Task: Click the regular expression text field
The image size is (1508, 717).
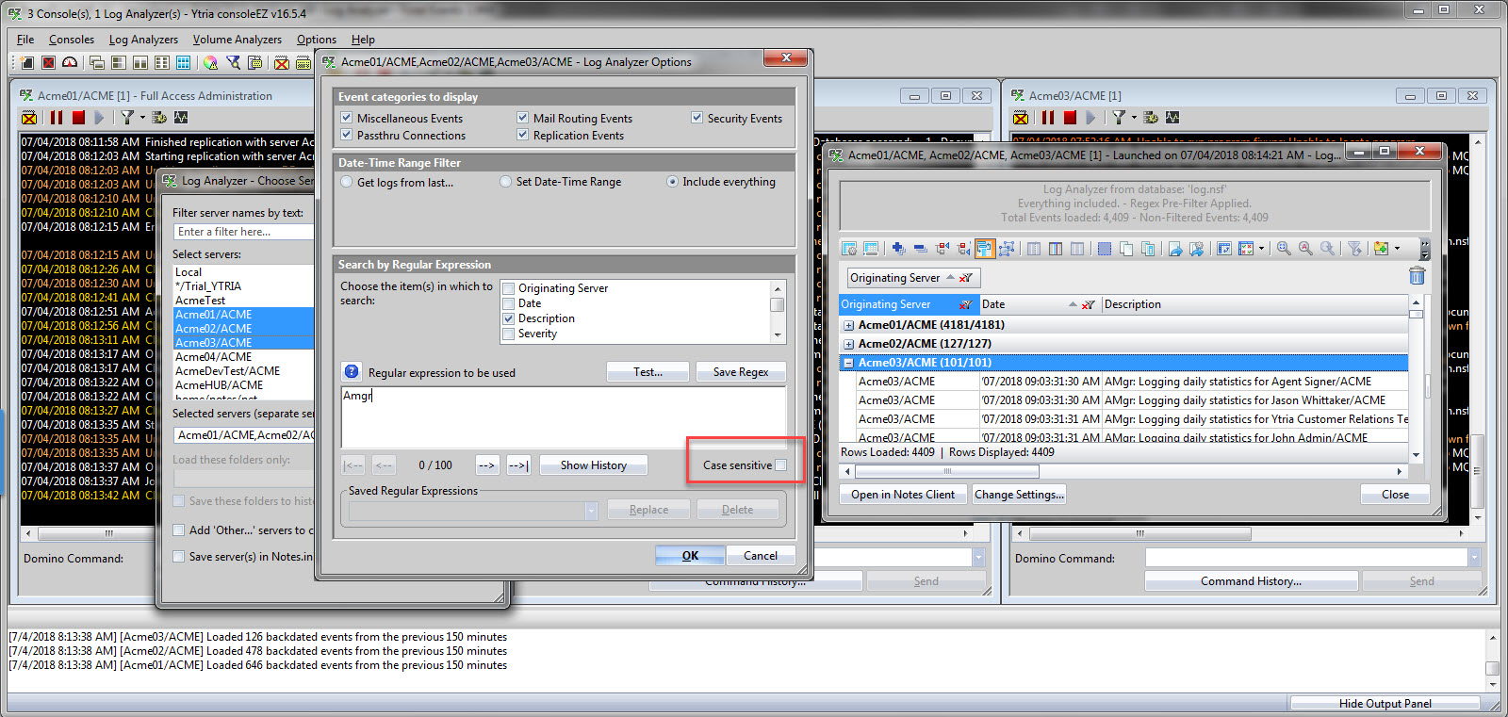Action: coord(564,416)
